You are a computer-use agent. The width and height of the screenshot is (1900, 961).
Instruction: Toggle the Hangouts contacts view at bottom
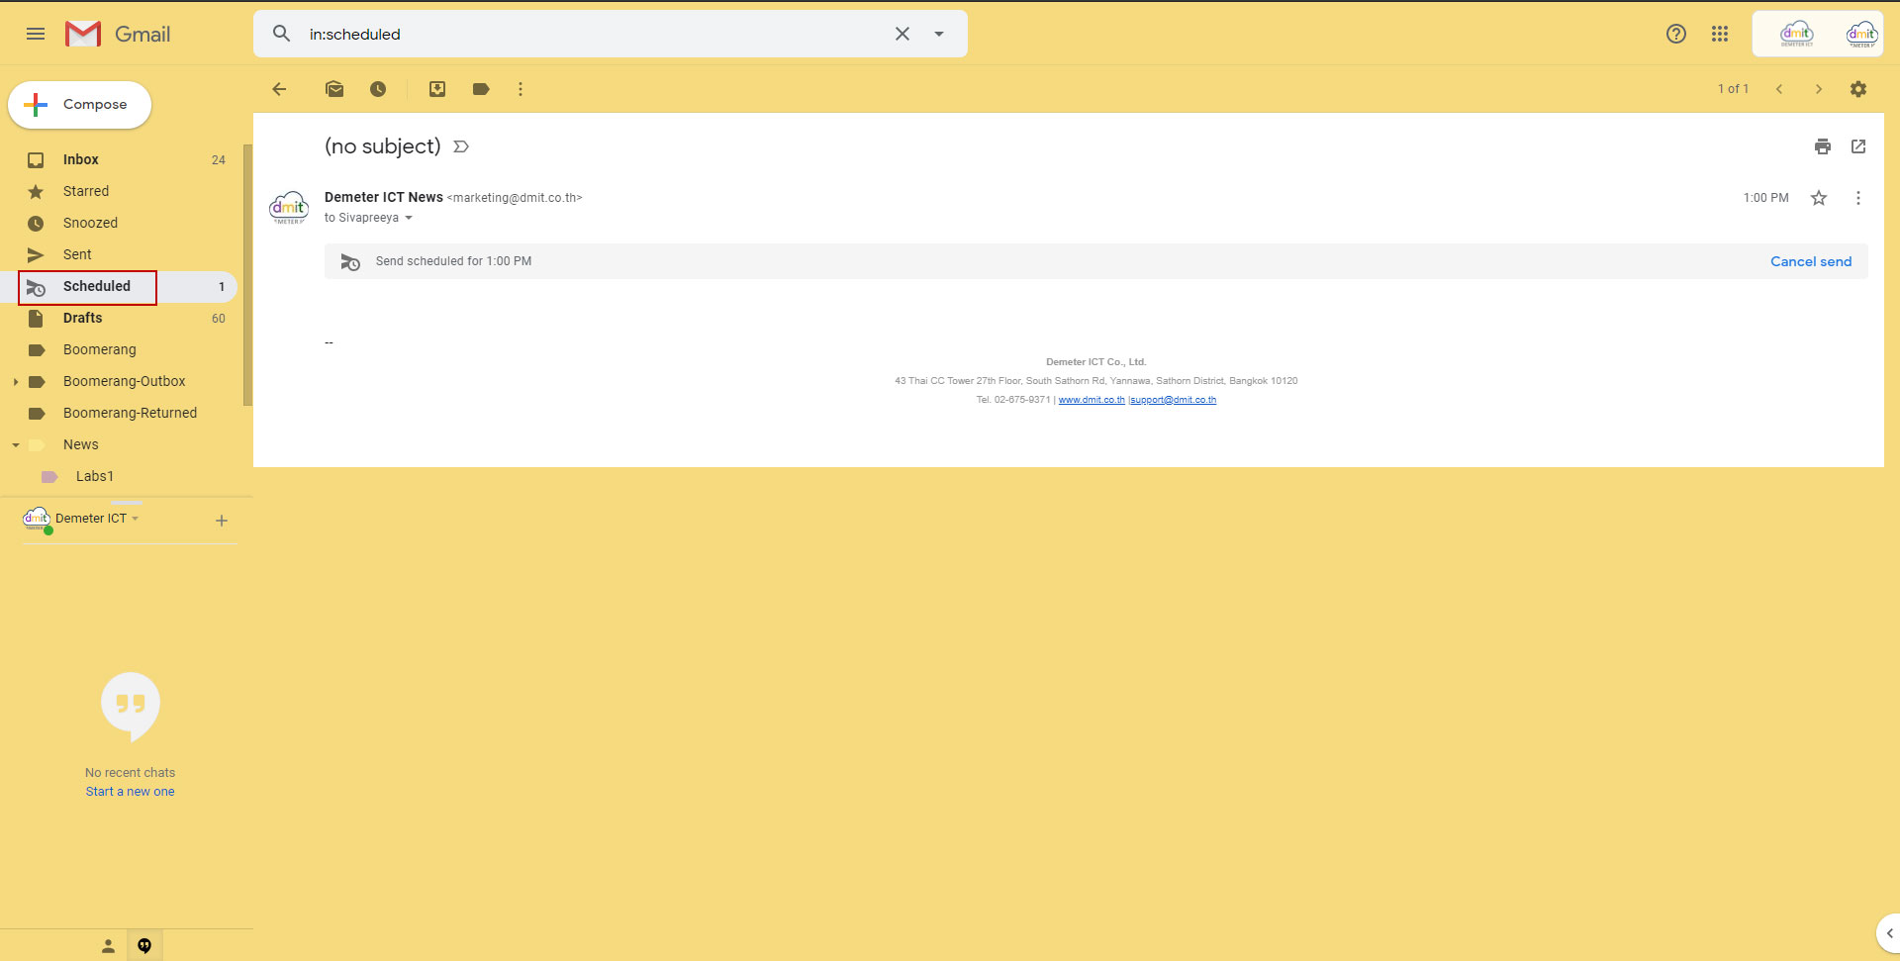click(x=107, y=945)
